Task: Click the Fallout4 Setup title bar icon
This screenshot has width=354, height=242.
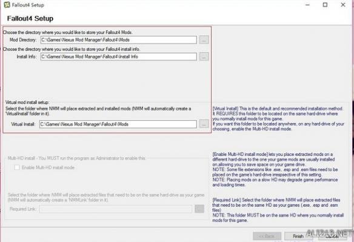Action: tap(7, 5)
